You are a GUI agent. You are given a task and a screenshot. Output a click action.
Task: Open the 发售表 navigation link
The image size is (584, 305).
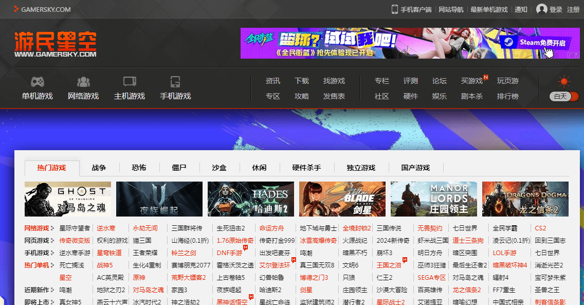(x=334, y=96)
